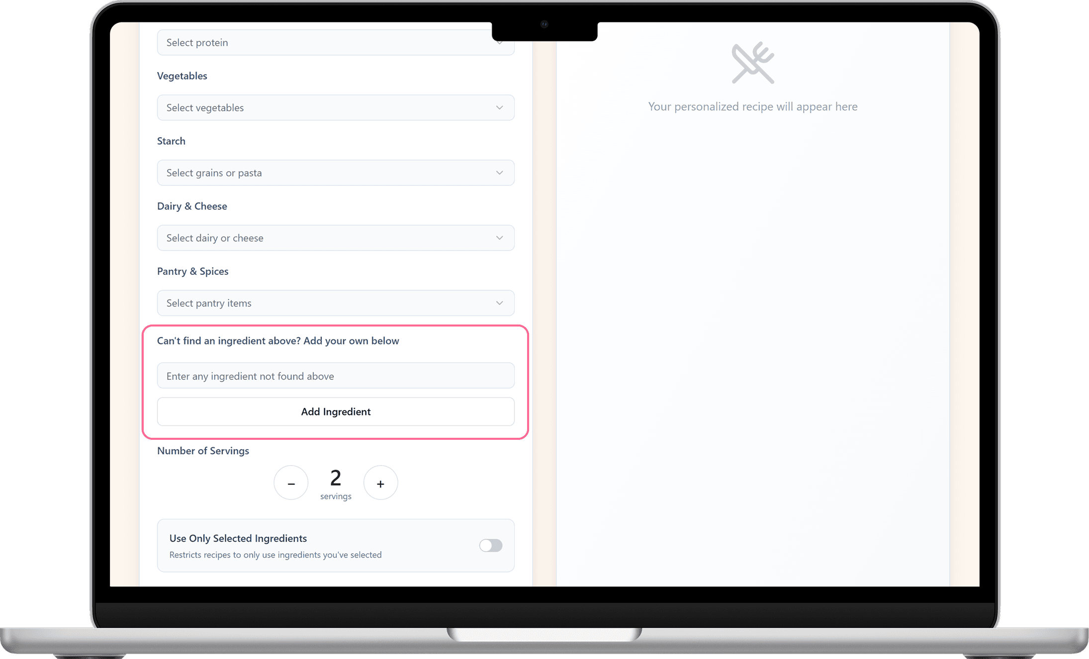Click the Number of Servings label
The height and width of the screenshot is (659, 1089).
tap(203, 451)
